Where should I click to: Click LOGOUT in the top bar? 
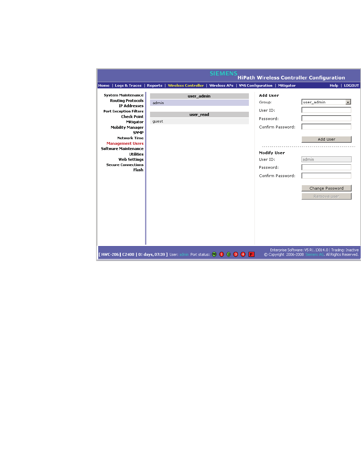[x=351, y=86]
